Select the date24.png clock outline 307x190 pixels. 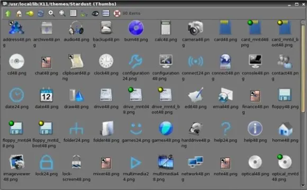pos(16,95)
